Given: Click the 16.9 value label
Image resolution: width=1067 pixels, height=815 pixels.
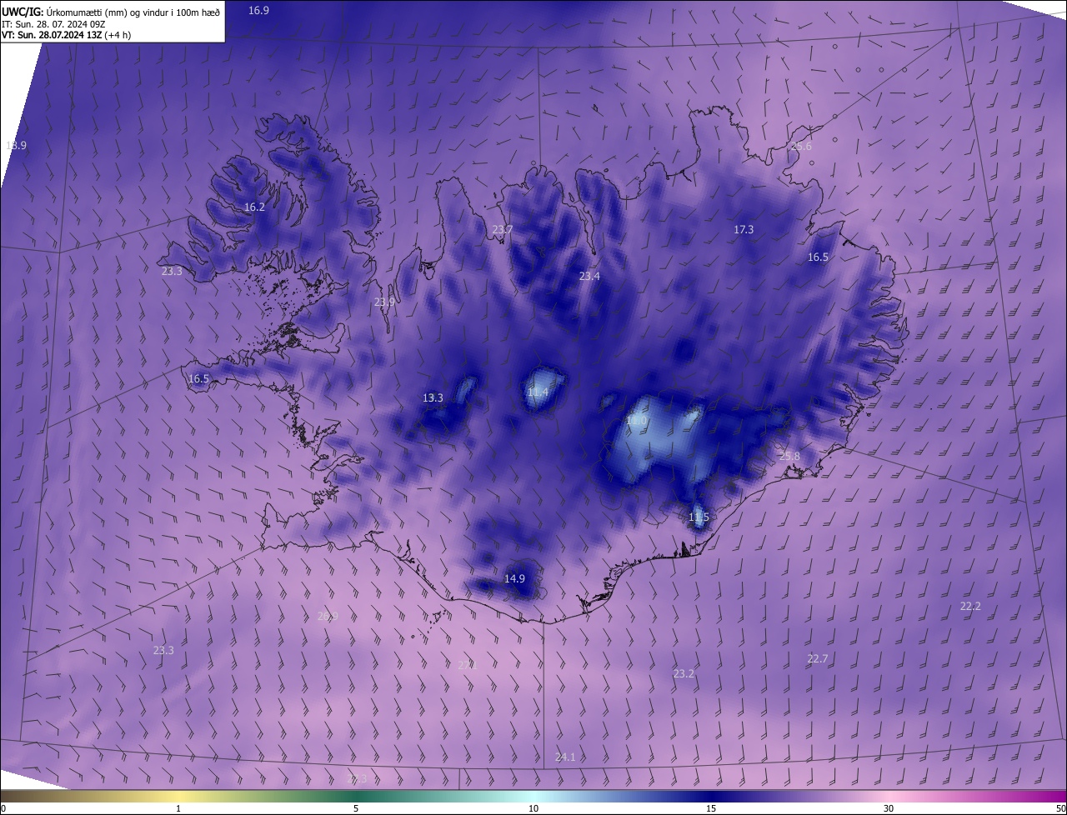Looking at the screenshot, I should (259, 10).
